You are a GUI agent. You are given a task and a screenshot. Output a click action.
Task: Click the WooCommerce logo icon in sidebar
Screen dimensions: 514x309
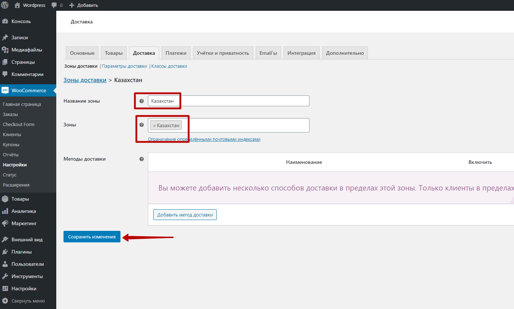5,90
